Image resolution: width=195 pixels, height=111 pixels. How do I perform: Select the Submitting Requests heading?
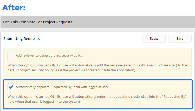point(22,39)
